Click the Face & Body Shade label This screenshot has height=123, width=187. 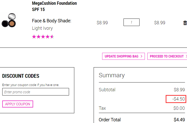point(51,21)
